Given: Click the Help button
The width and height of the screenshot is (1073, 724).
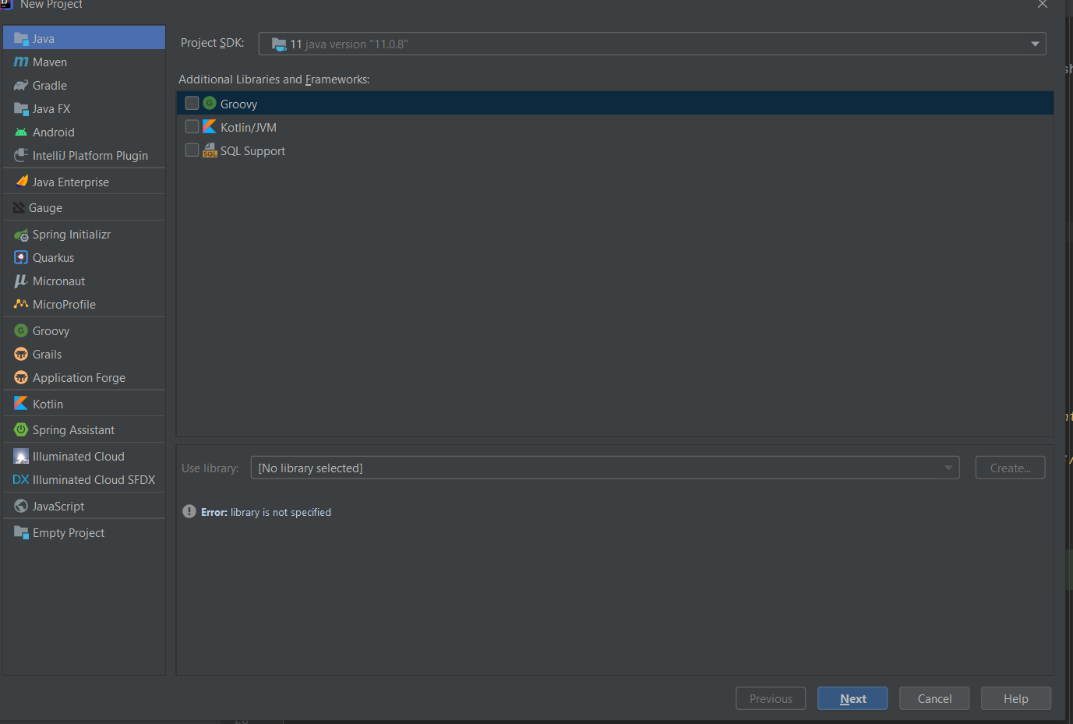Looking at the screenshot, I should pos(1016,698).
